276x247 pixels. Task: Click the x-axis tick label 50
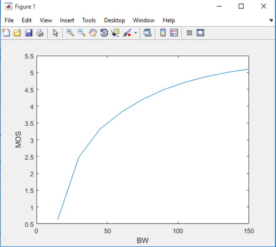(x=107, y=231)
